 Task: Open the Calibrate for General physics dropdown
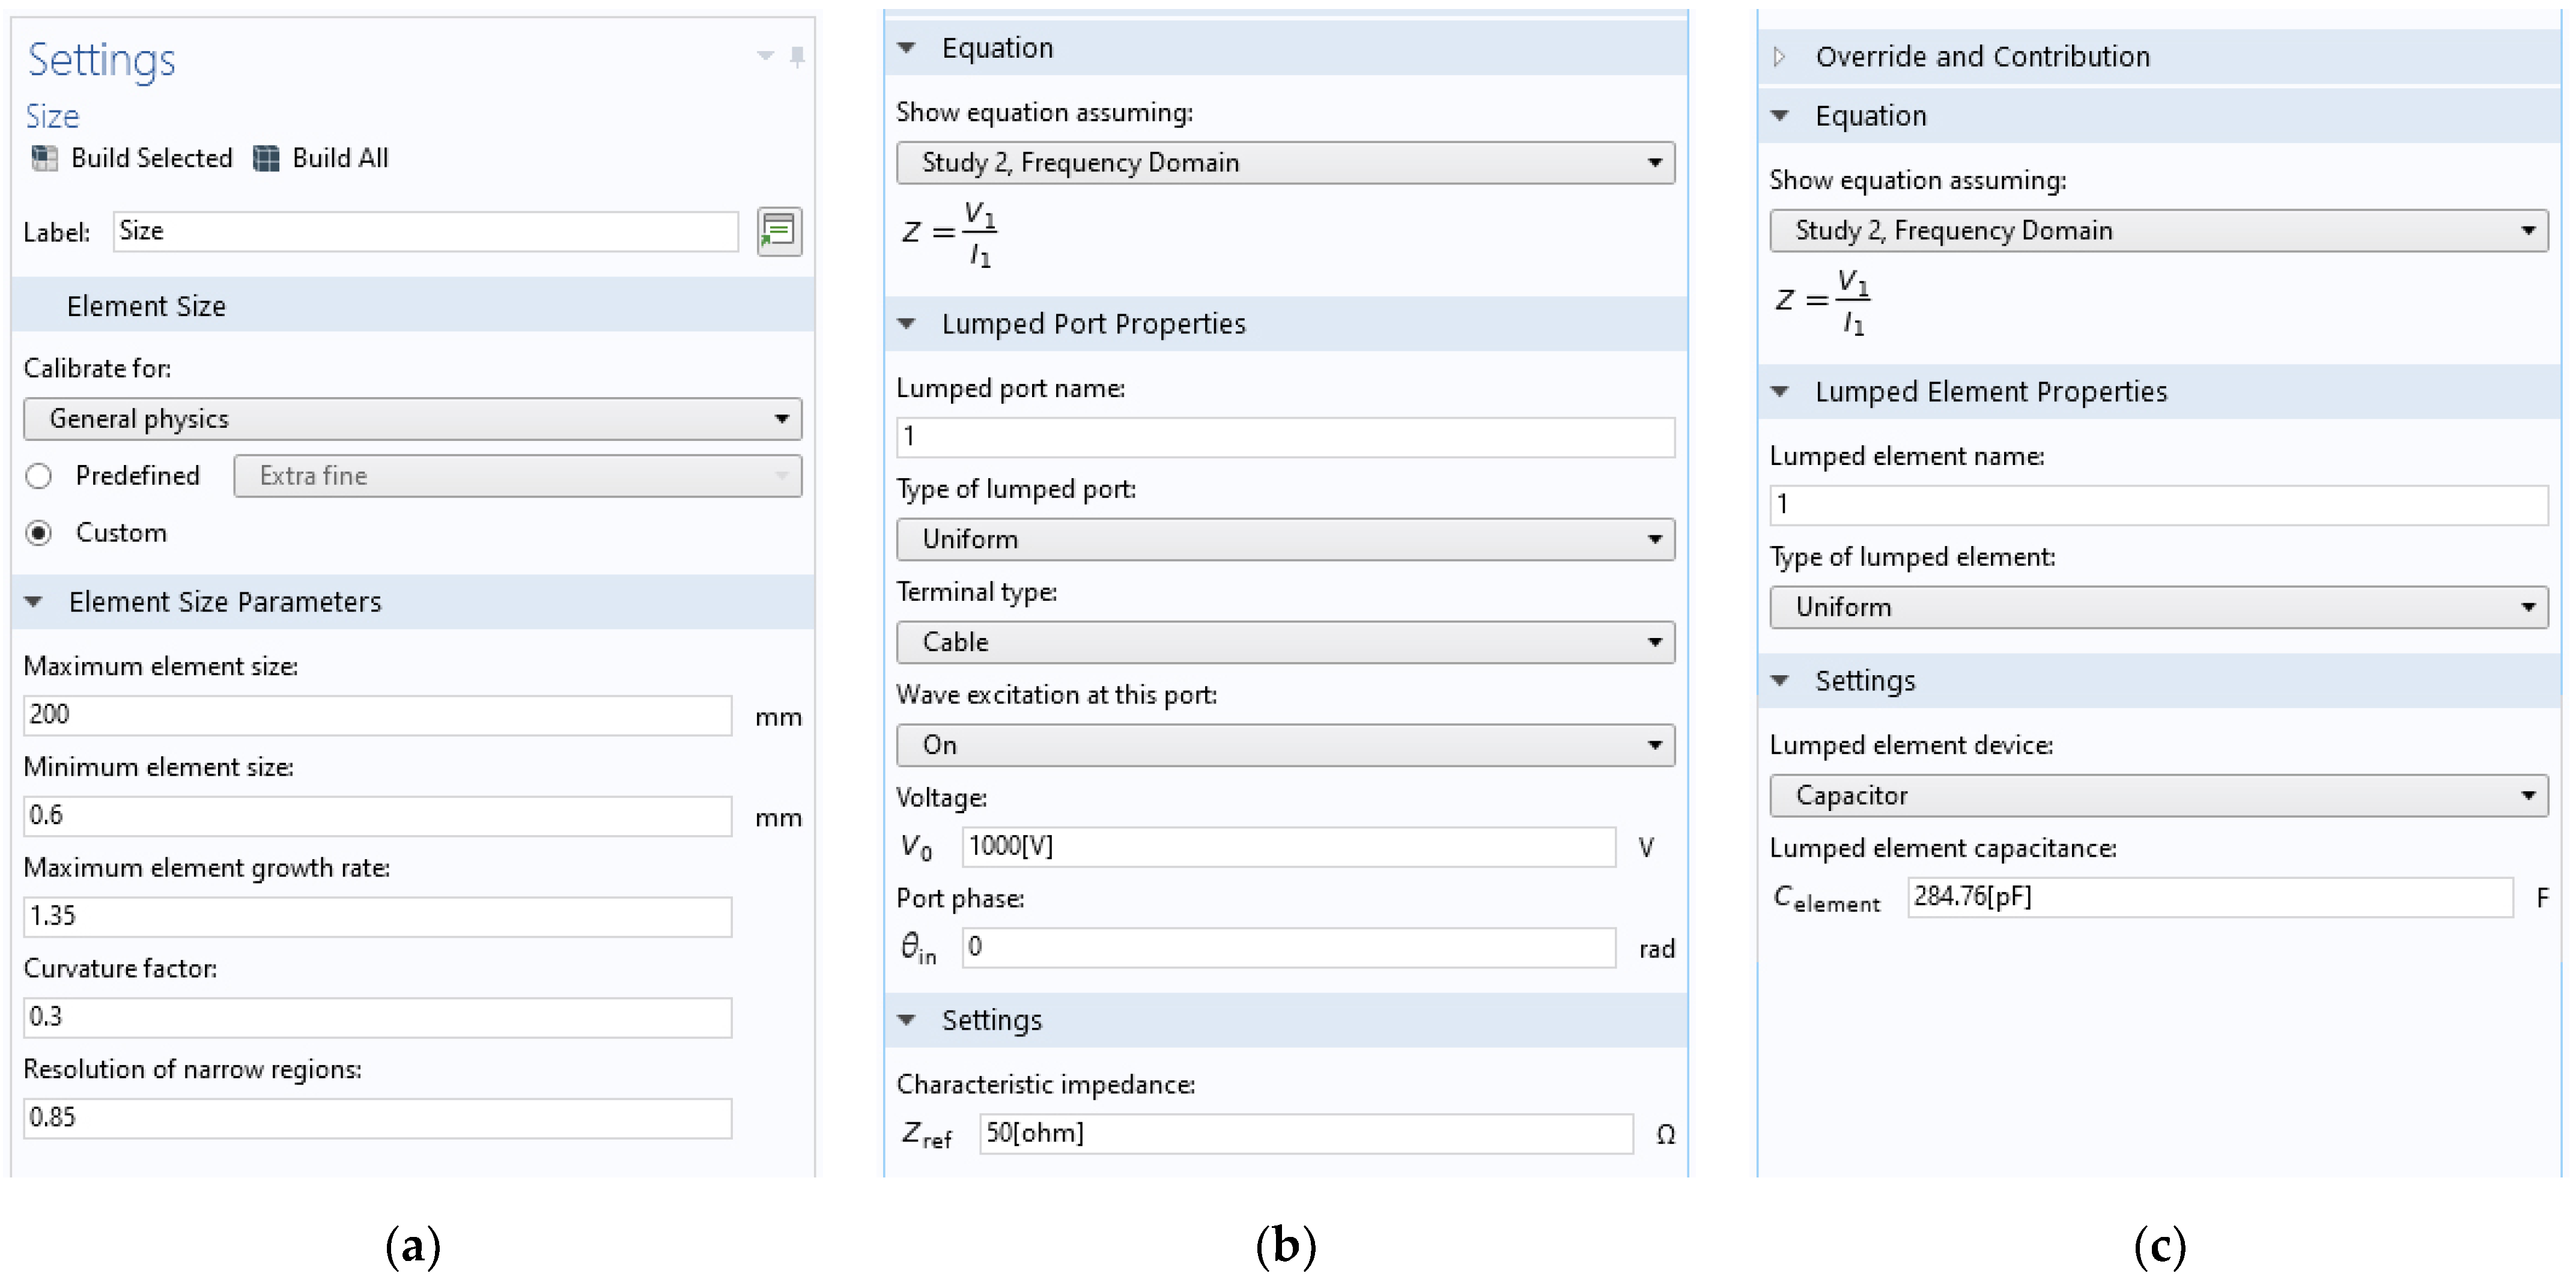click(x=412, y=419)
